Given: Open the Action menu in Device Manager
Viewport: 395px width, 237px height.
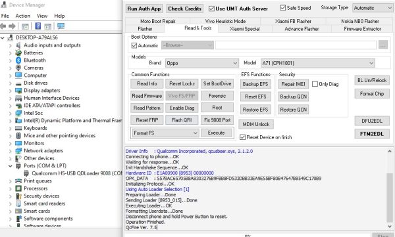Looking at the screenshot, I should 22,16.
